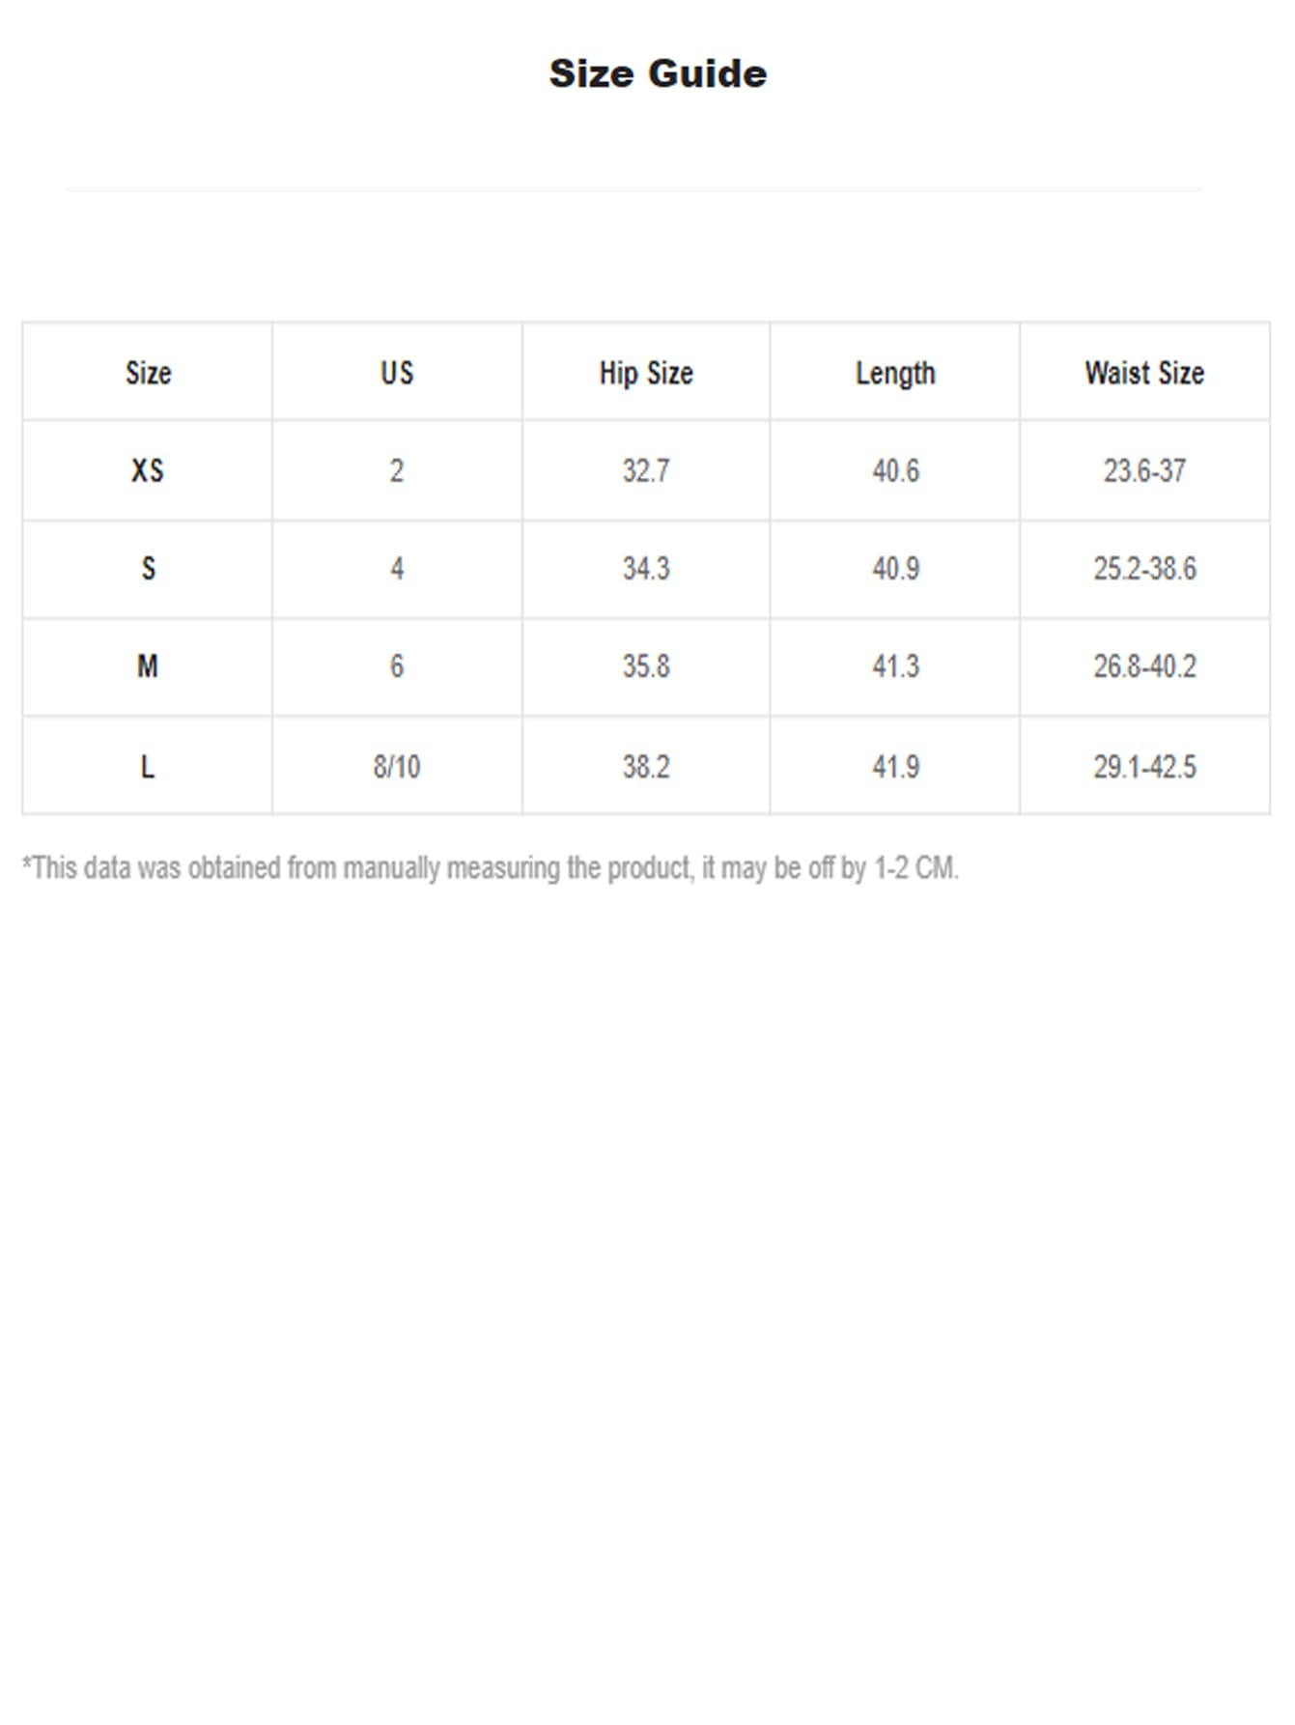Click the manual measurement disclaimer note
Viewport: 1295px width, 1725px height.
(x=491, y=868)
